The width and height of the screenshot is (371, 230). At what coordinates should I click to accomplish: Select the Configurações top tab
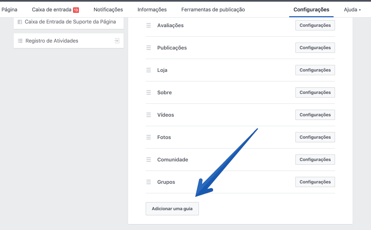click(x=312, y=10)
